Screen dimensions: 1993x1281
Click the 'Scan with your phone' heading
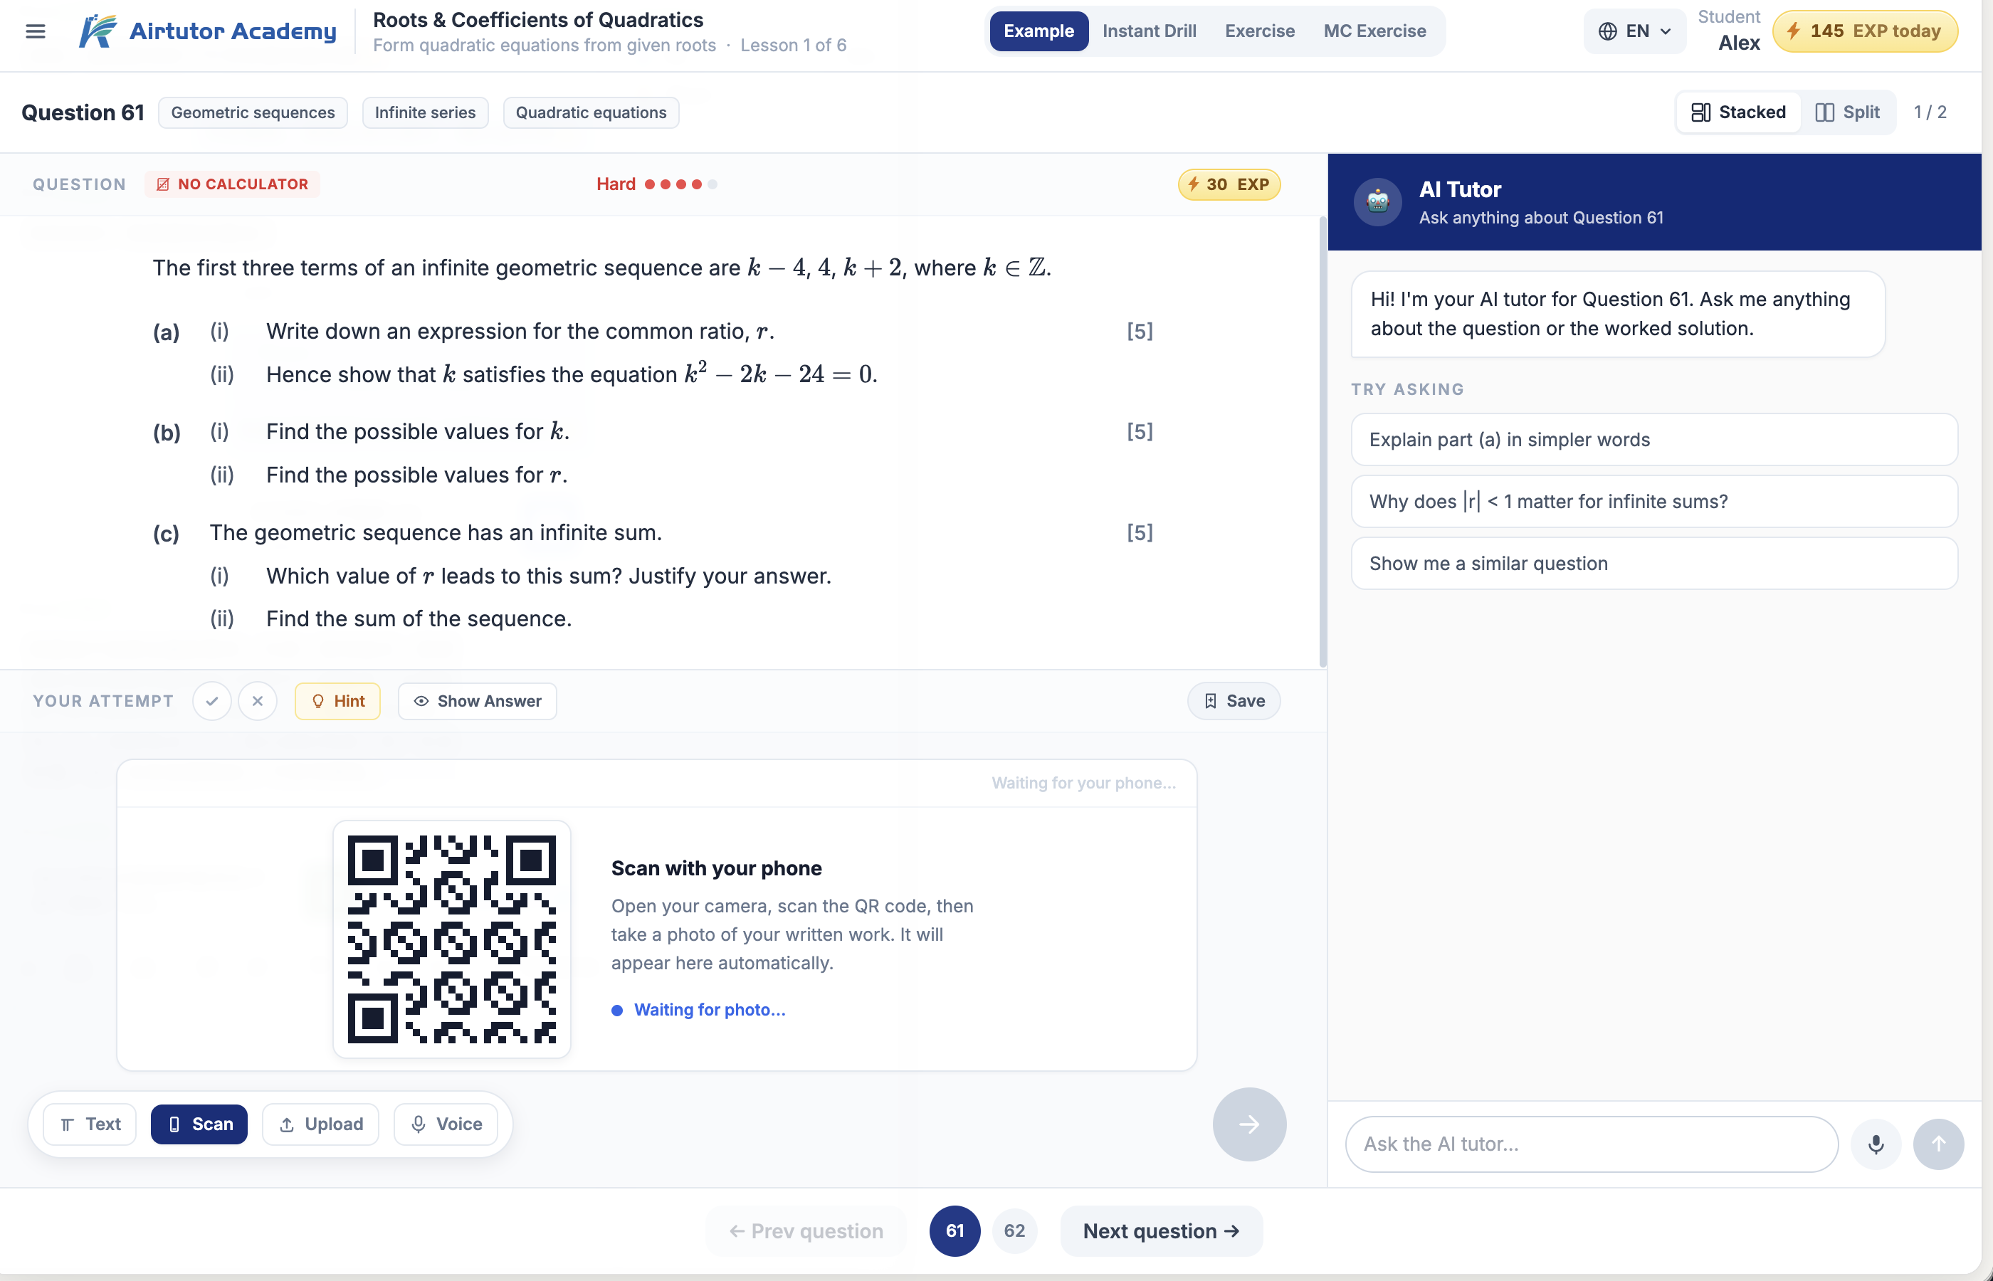[x=716, y=868]
